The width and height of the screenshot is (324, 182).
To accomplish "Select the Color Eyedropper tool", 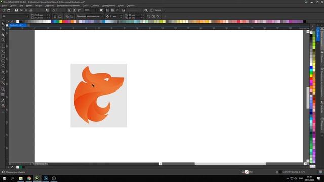I will pos(3,101).
